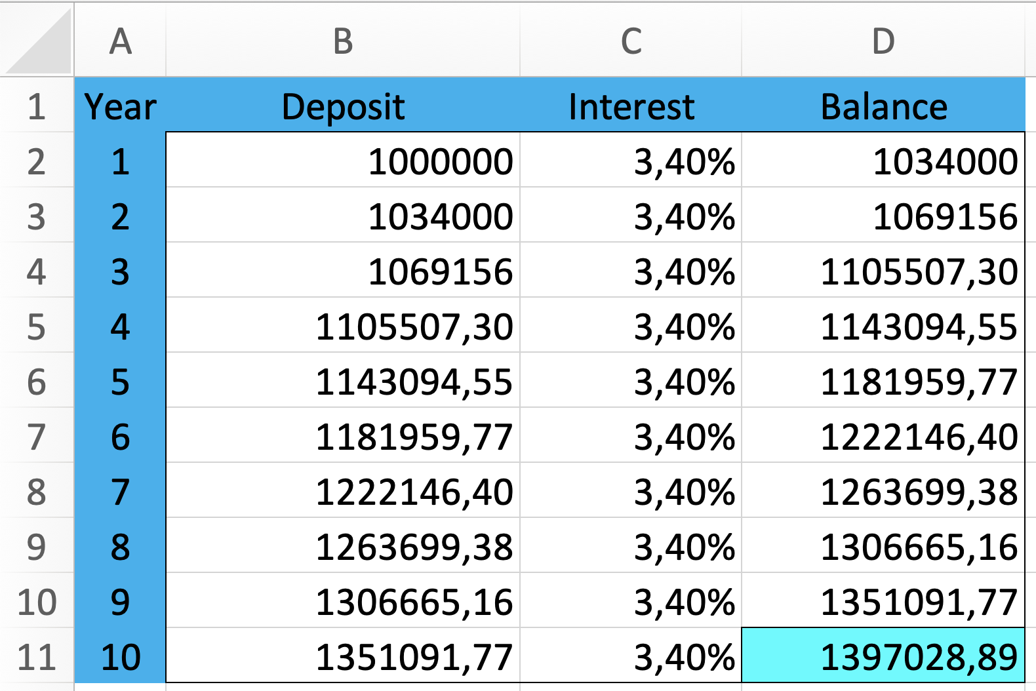Click the 'Year' header cell
The height and width of the screenshot is (691, 1036).
pyautogui.click(x=120, y=106)
